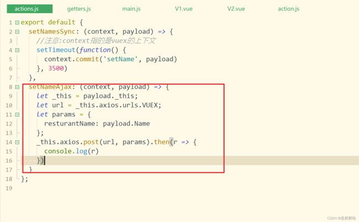
Task: Click 'resturantName' on line 12
Action: tap(70, 123)
